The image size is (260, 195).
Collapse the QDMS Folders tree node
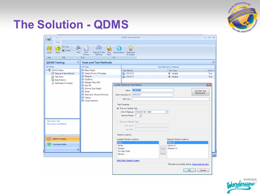tap(47, 70)
